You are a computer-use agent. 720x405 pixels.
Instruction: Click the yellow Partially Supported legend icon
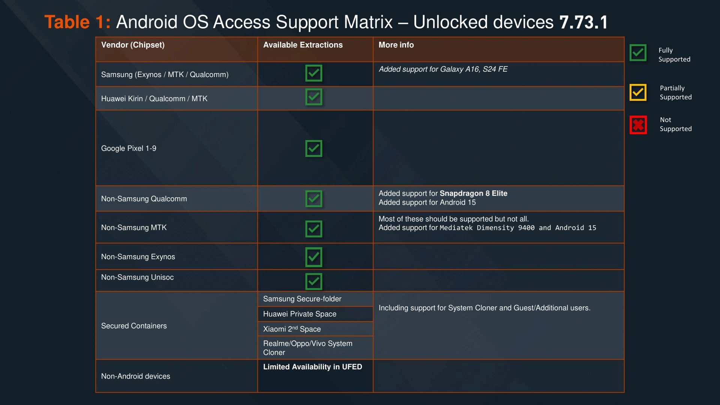click(x=637, y=92)
